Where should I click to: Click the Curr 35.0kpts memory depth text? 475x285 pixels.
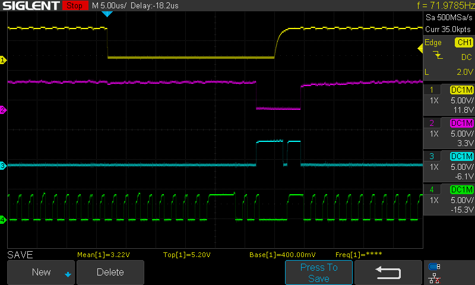click(448, 29)
